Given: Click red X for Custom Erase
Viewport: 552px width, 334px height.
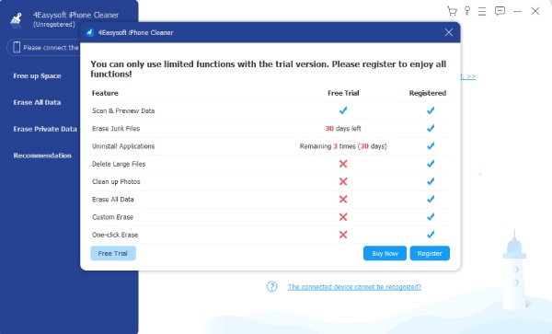Looking at the screenshot, I should tap(343, 217).
